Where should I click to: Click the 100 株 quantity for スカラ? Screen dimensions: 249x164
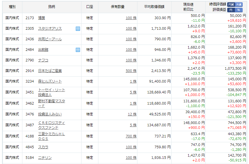131,147
